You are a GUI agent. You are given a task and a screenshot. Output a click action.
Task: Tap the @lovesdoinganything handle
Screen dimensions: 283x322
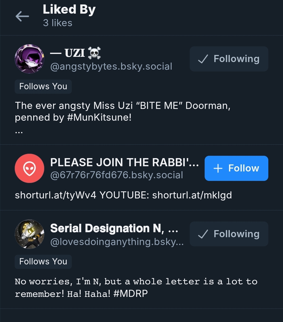pos(117,242)
